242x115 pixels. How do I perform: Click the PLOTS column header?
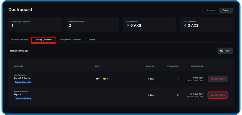click(x=98, y=66)
